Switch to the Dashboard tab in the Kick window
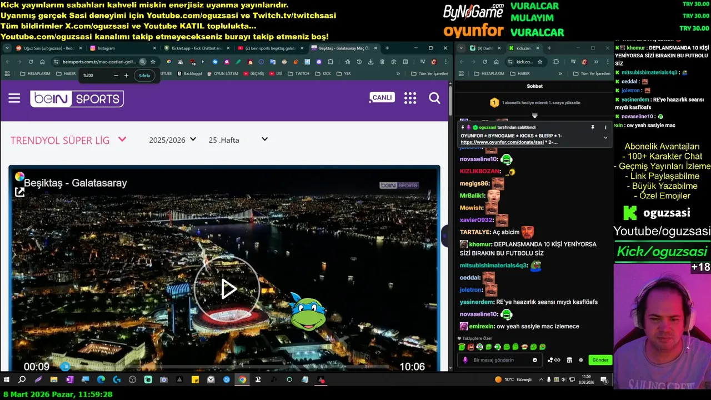 point(485,48)
